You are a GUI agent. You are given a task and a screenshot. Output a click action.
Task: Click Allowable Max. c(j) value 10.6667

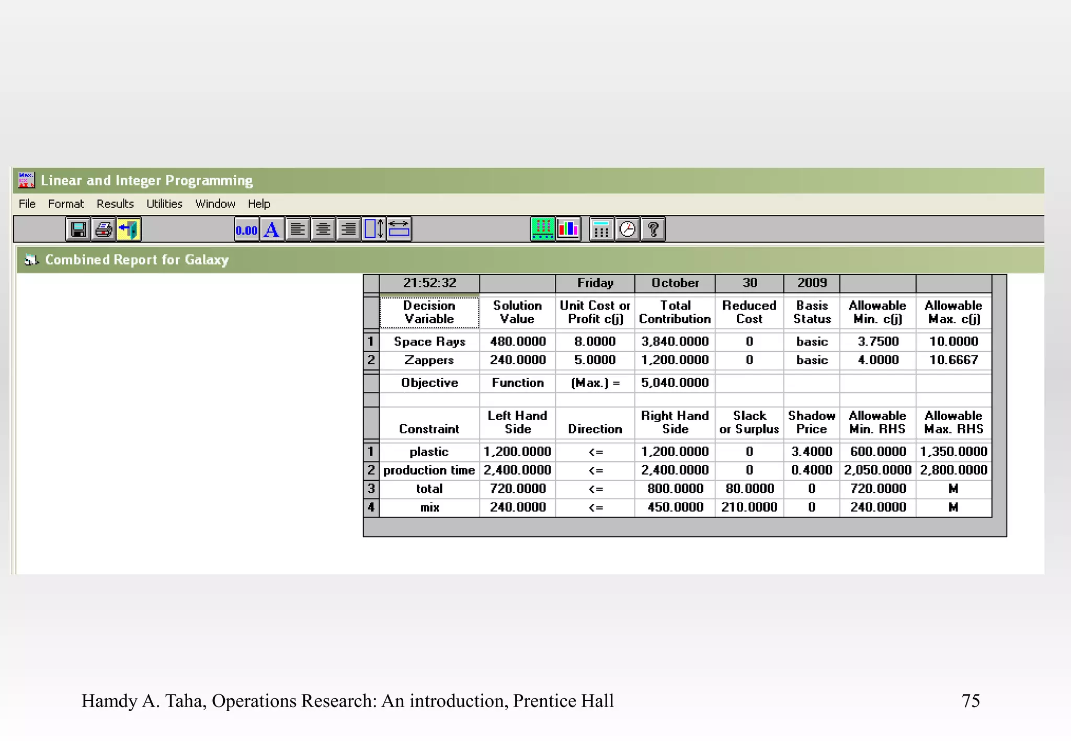coord(953,360)
